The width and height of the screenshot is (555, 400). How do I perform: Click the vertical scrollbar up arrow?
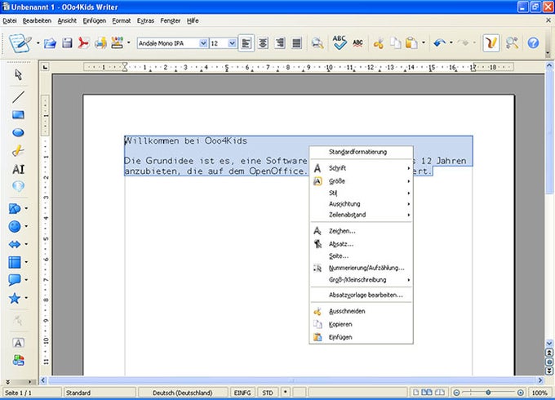[549, 65]
